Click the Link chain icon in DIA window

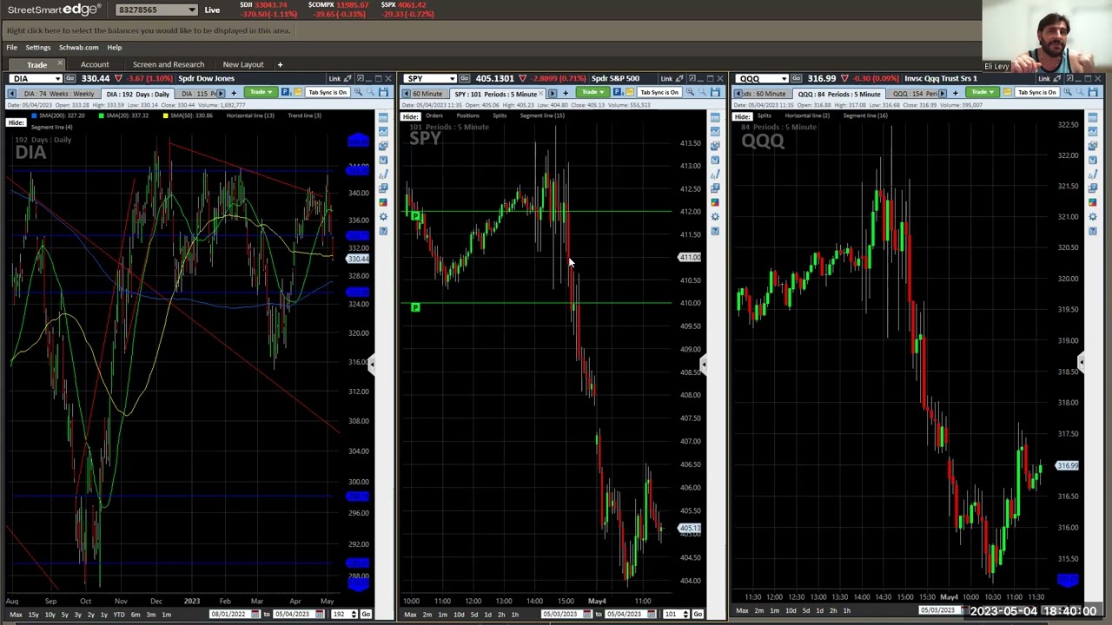(x=346, y=79)
